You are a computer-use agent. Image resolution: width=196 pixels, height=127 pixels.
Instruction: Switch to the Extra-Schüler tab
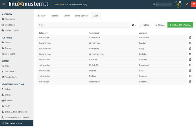coord(82,16)
